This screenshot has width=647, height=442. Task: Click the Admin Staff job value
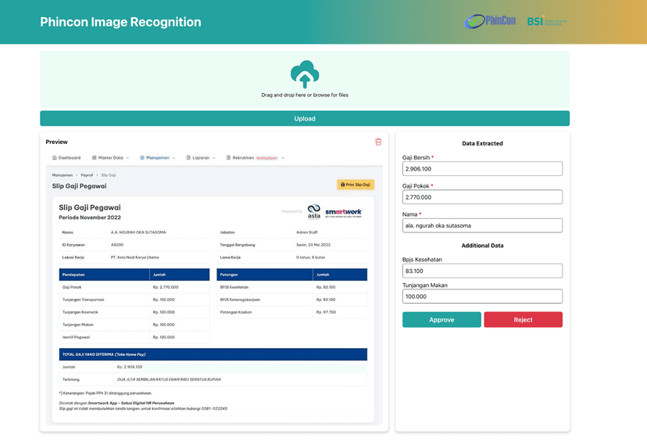306,232
